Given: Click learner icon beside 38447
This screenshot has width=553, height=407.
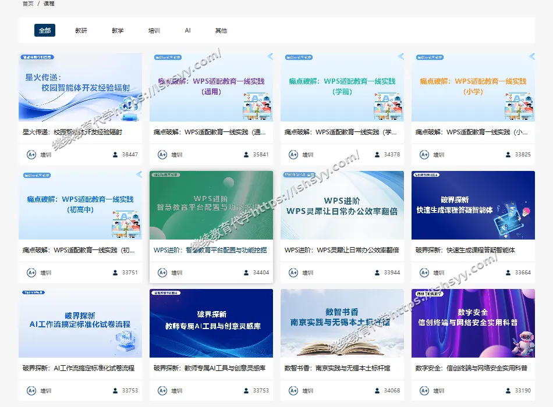Looking at the screenshot, I should pos(115,155).
